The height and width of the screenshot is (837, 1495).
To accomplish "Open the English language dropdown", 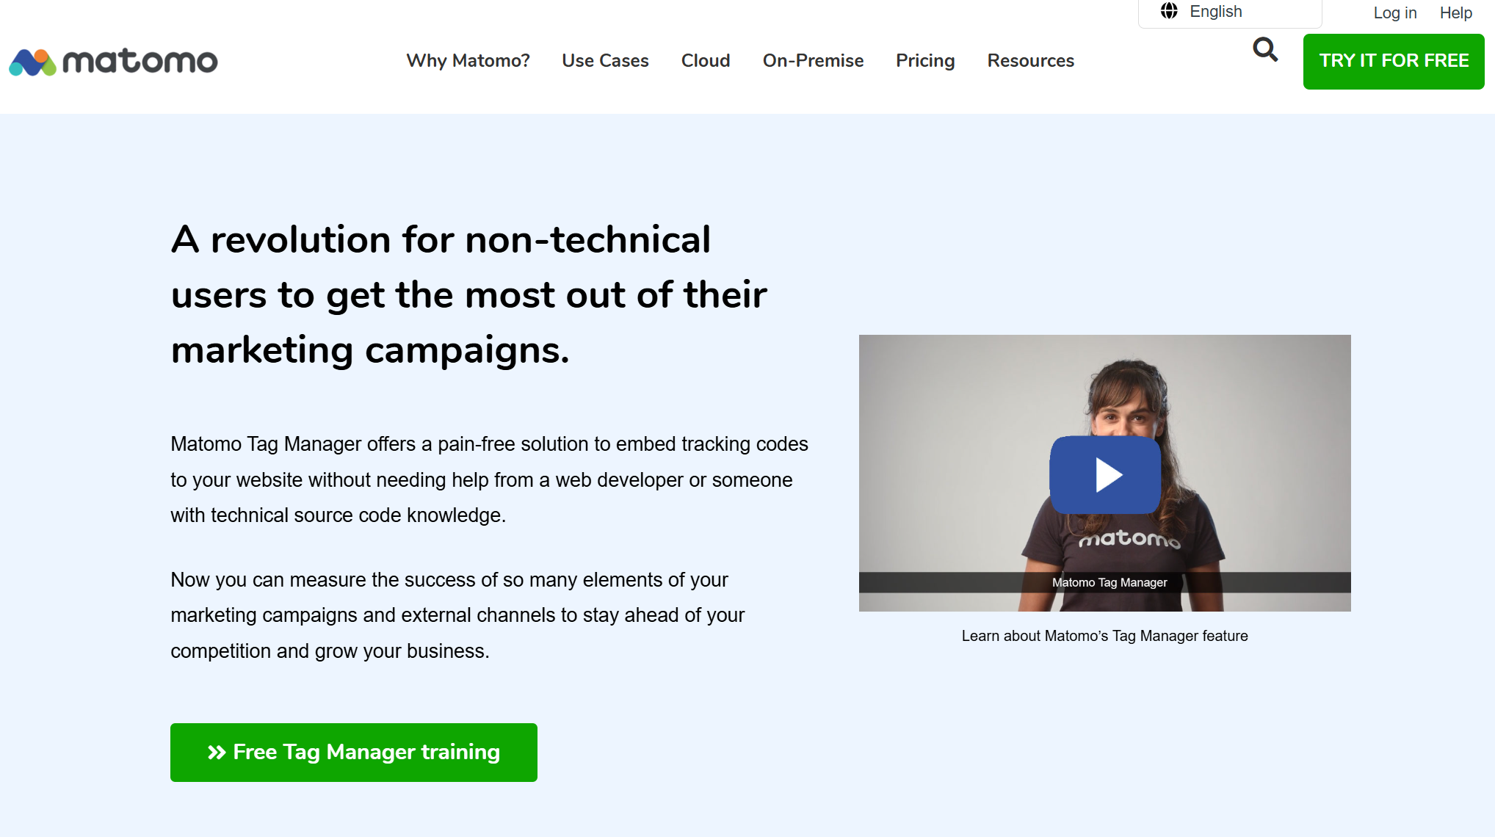I will coord(1230,12).
